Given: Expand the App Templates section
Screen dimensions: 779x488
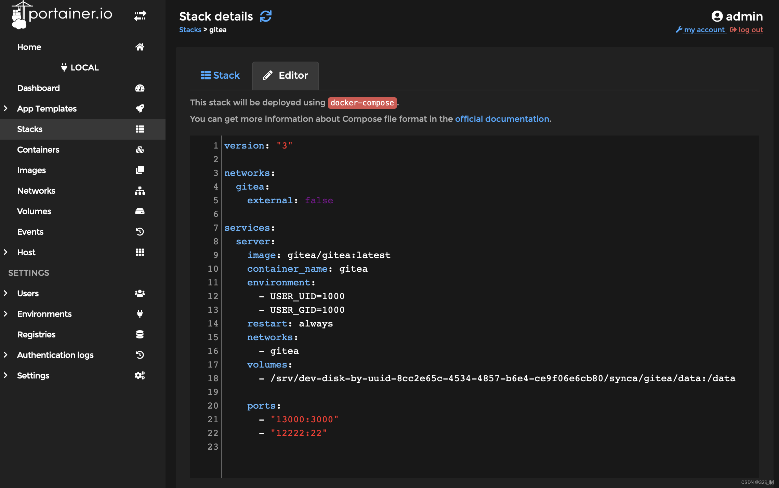Looking at the screenshot, I should pos(5,108).
